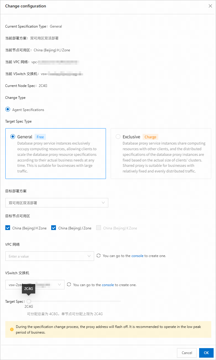The width and height of the screenshot is (216, 360).
Task: Uncheck China (Beijing) H Zone
Action: point(8,228)
